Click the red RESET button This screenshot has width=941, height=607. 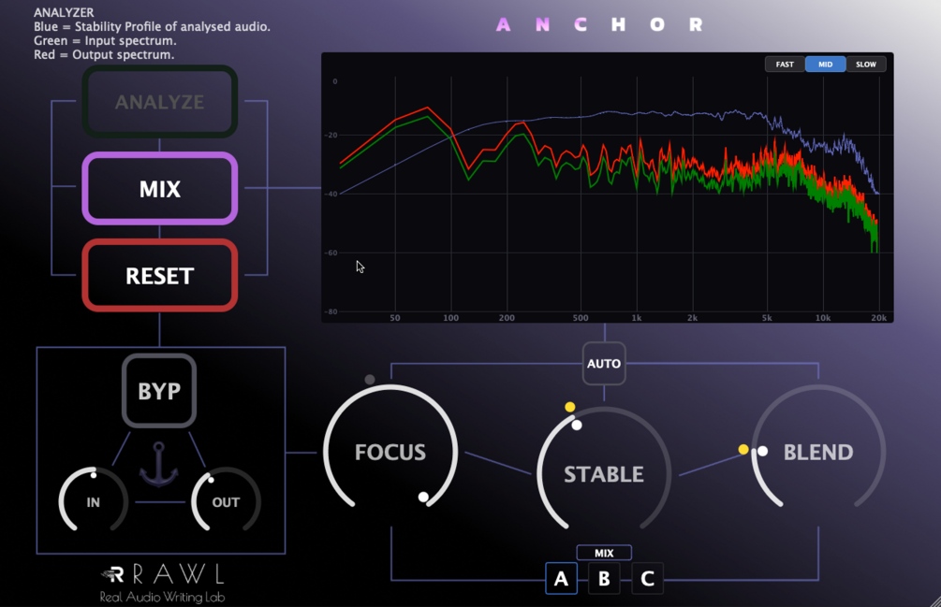click(159, 276)
